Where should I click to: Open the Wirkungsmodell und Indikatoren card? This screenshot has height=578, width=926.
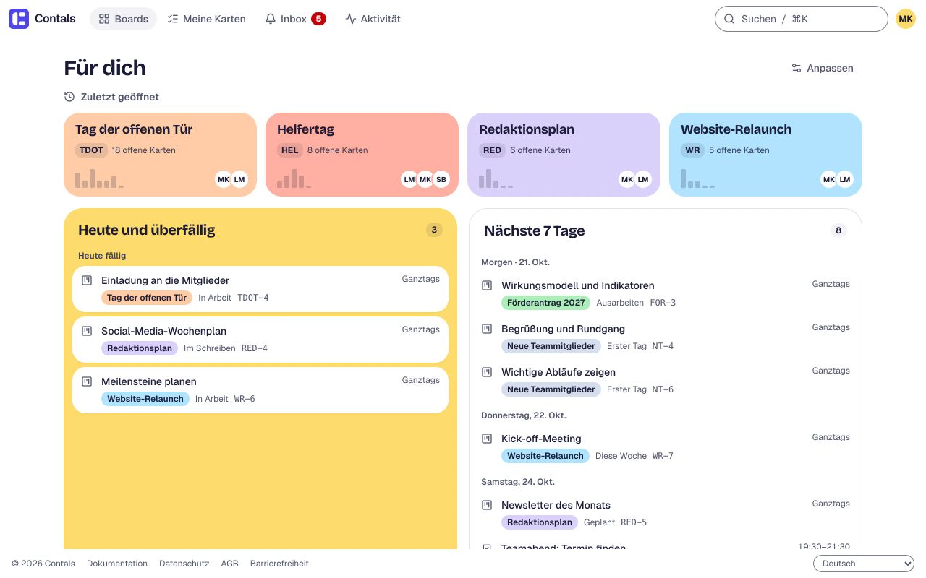coord(666,293)
